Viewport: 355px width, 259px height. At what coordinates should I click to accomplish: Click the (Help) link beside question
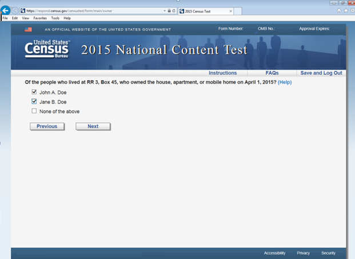pos(285,82)
